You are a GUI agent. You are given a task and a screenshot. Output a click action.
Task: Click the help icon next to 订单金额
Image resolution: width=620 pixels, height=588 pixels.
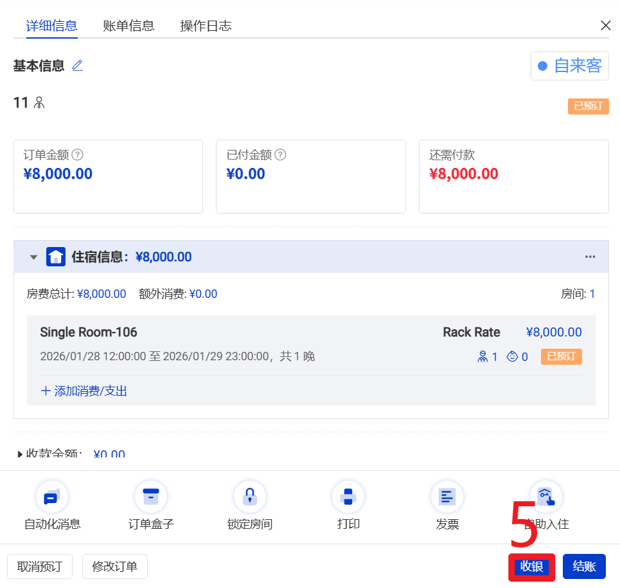pyautogui.click(x=78, y=155)
